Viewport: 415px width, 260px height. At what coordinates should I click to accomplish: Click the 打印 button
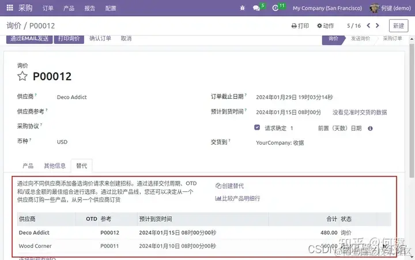click(300, 26)
